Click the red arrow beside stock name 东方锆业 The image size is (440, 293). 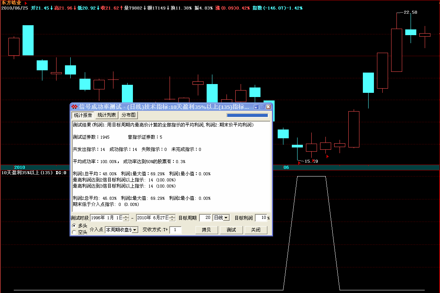(26, 3)
